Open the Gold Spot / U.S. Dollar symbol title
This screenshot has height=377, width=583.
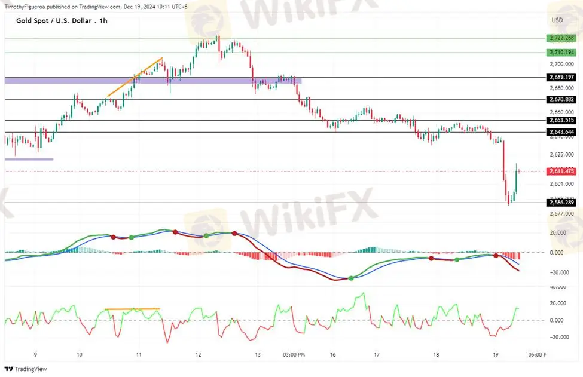point(53,20)
